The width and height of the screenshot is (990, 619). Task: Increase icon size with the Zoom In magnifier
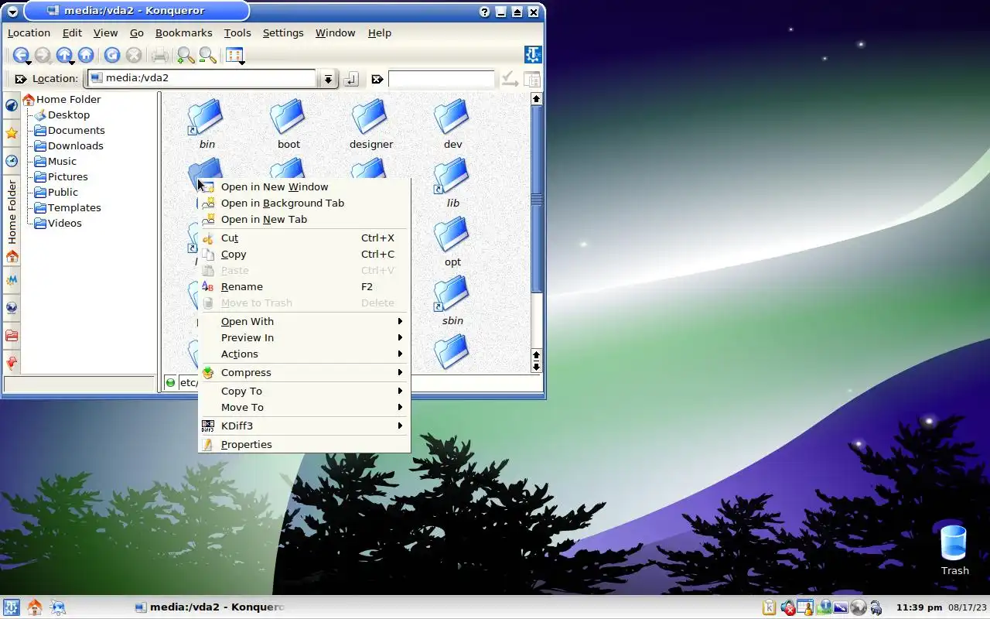pyautogui.click(x=186, y=56)
